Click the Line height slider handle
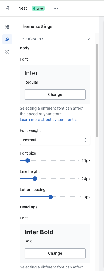The height and width of the screenshot is (271, 104). 35,179
